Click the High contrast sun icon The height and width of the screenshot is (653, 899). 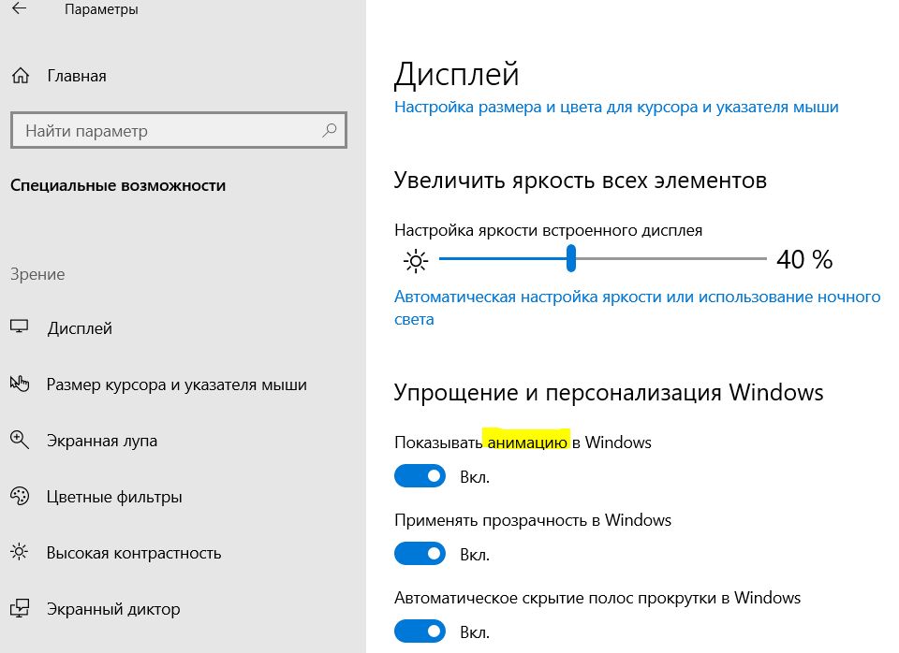coord(20,553)
